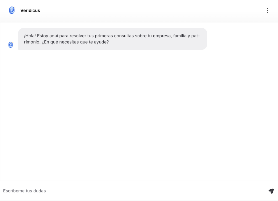This screenshot has width=278, height=201.
Task: Click text "¿En qué necesitas que te ayude?"
Action: coord(75,42)
